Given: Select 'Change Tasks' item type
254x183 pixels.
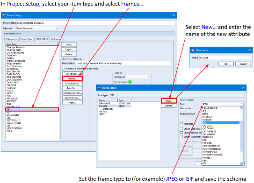Looking at the screenshot, I should tap(14, 50).
